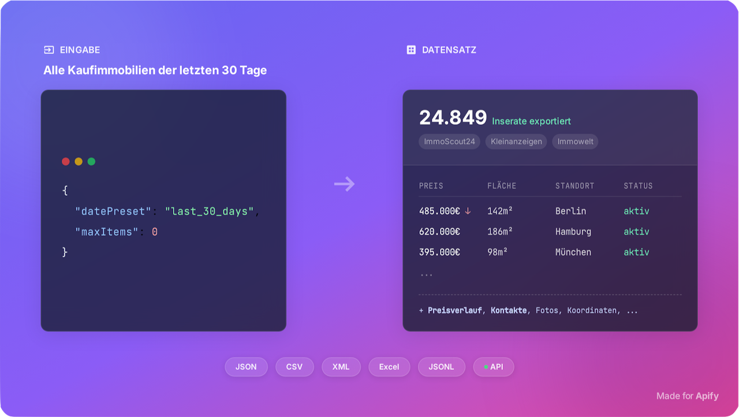Select the Excel format pill
The width and height of the screenshot is (739, 417).
(x=389, y=367)
